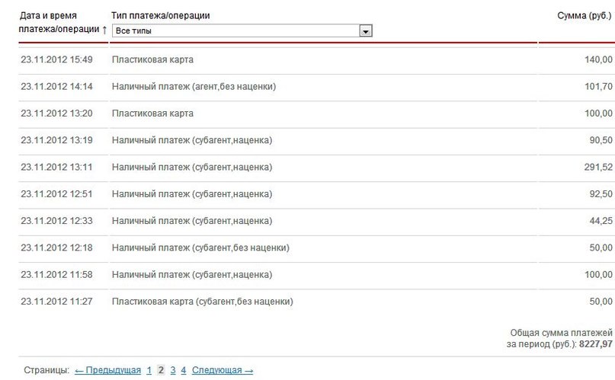Sort by Дата и время платежа/операции header
The image size is (615, 380).
[x=62, y=22]
